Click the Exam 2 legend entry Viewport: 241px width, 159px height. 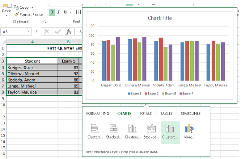pos(152,94)
